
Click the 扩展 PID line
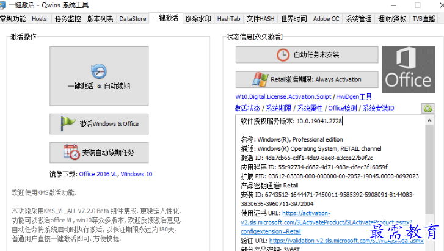330,176
